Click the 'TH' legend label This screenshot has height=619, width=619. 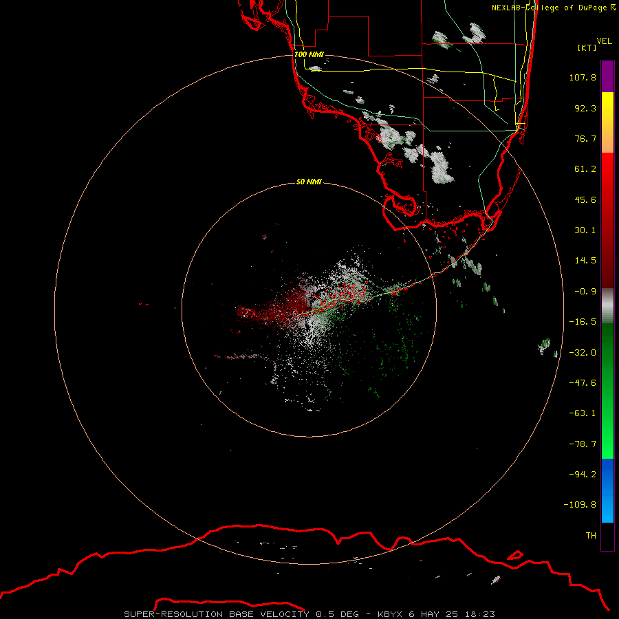tap(591, 536)
